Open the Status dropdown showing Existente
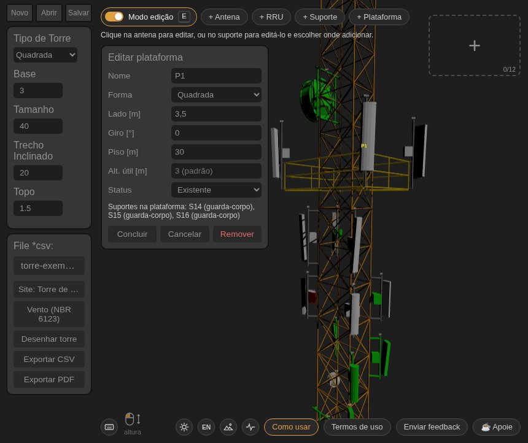This screenshot has width=528, height=443. click(216, 190)
